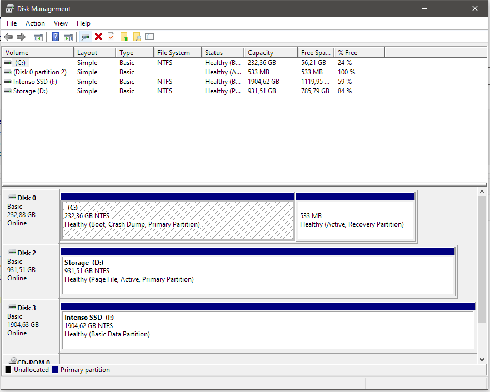The image size is (490, 392).
Task: Click the blue Primary partition legend swatch
Action: tap(55, 370)
